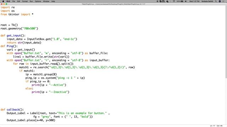The height and width of the screenshot is (127, 227).
Task: Open the File menu
Action: pos(13,1)
